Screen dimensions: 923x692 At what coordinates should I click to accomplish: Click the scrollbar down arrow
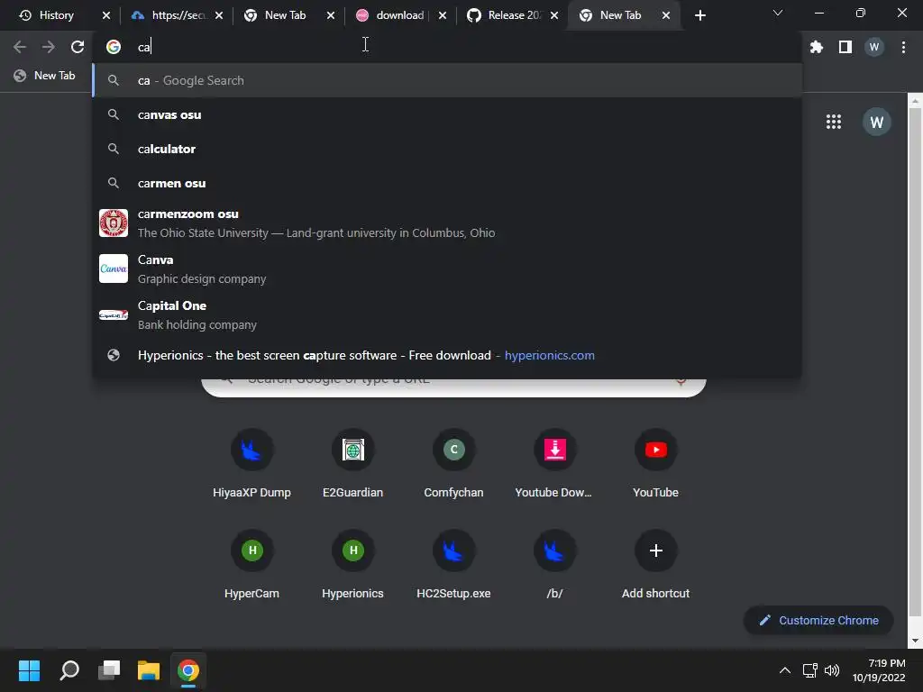tap(915, 641)
